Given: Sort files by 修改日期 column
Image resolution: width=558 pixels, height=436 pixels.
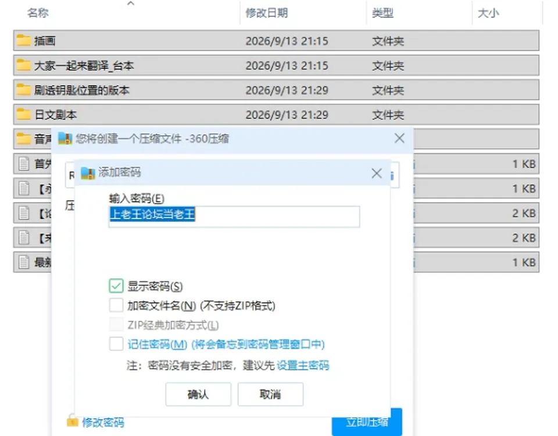Looking at the screenshot, I should (x=267, y=13).
